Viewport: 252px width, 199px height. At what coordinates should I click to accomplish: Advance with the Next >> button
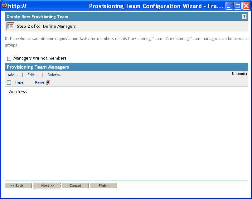(47, 186)
